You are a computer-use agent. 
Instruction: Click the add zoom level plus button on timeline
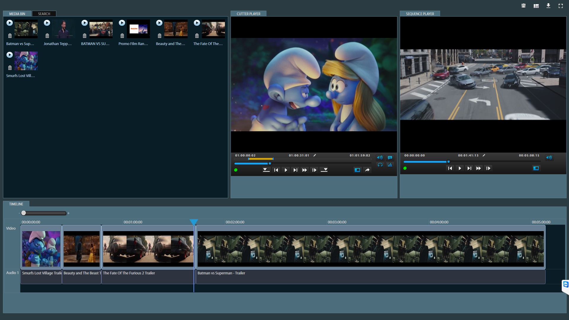(68, 213)
